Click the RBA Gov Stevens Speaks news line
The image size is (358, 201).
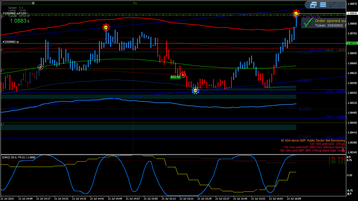[x=314, y=147]
